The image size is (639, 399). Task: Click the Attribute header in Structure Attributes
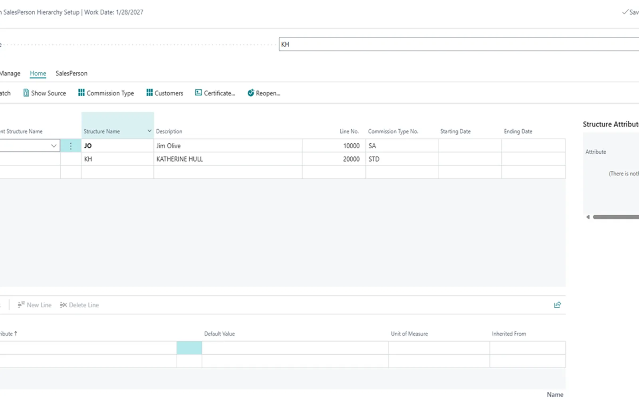595,152
